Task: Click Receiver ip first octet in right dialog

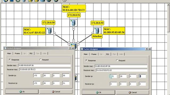Action: (x=113, y=84)
